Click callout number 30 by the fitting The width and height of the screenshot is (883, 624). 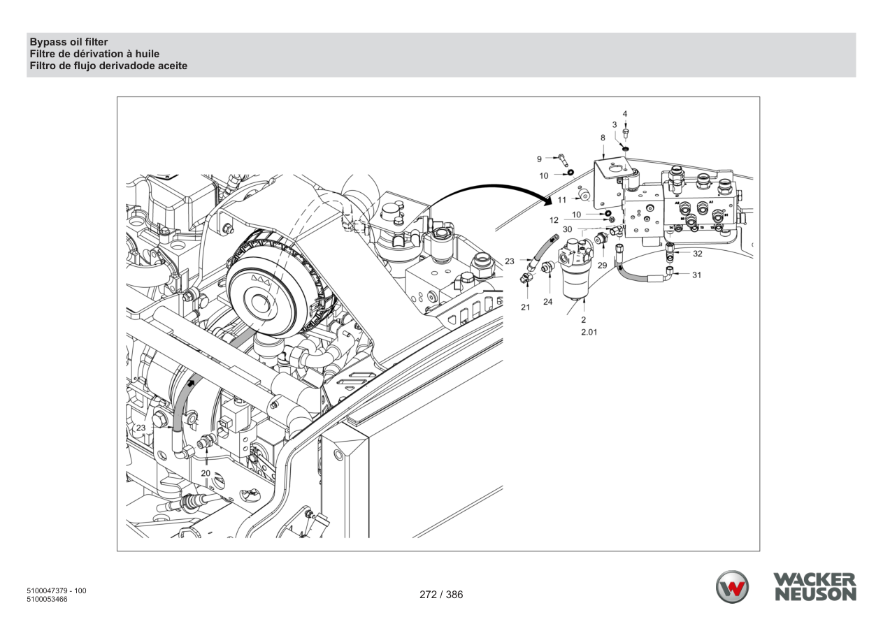point(568,229)
